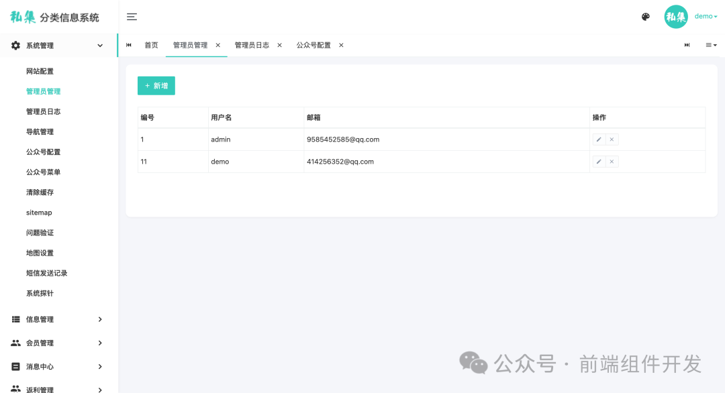Open the sitemap page from the sidebar

pyautogui.click(x=38, y=213)
